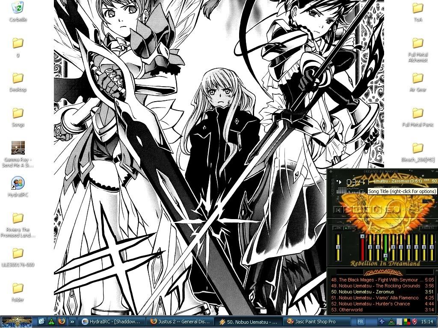This screenshot has width=438, height=328.
Task: Click the 15:14 system clock
Action: tap(427, 322)
